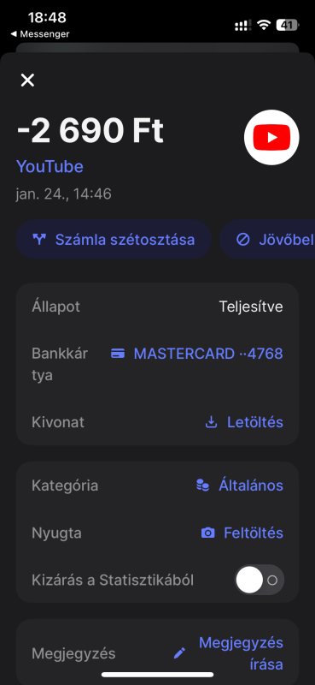Tap the coins icon beside Általános
Viewport: 315px width, 685px height.
coord(202,485)
